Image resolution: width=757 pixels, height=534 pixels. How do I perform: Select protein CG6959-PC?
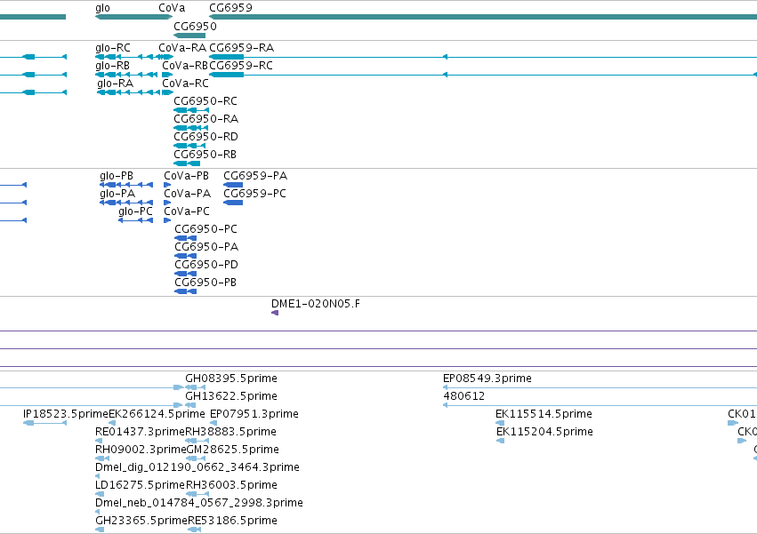pyautogui.click(x=255, y=194)
